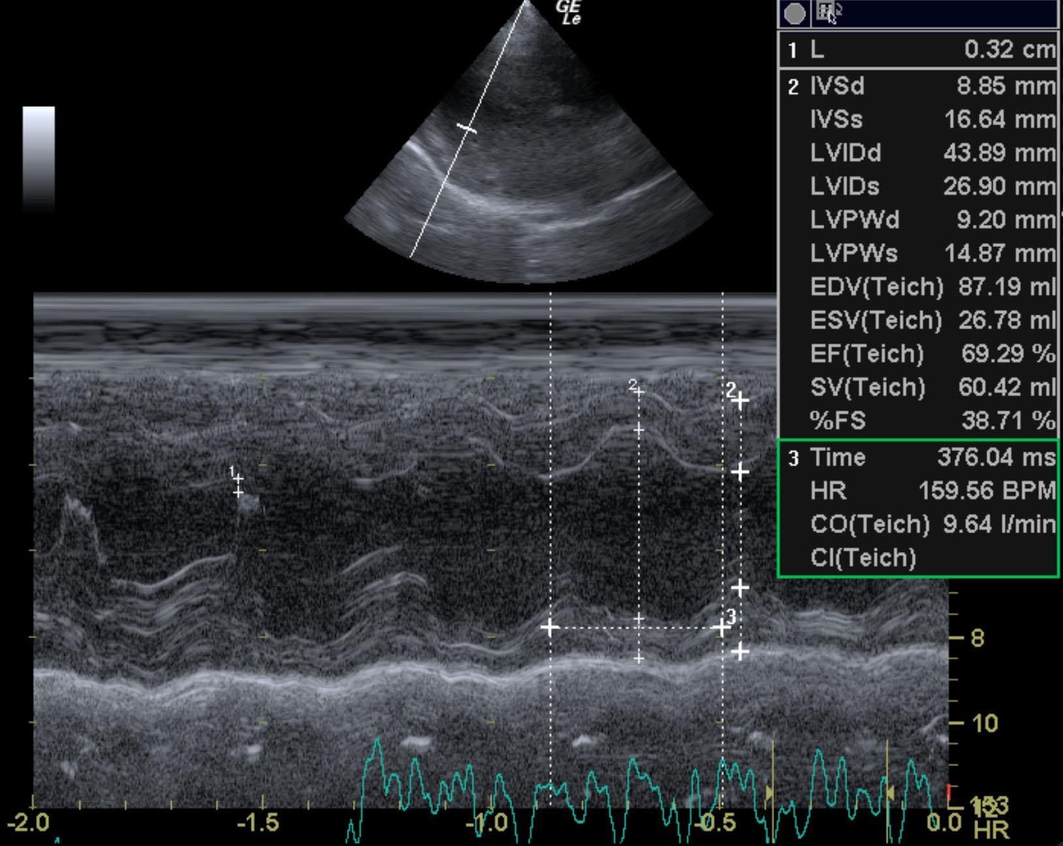Click the depth scale marker labeled 10
The width and height of the screenshot is (1063, 846).
[x=983, y=723]
